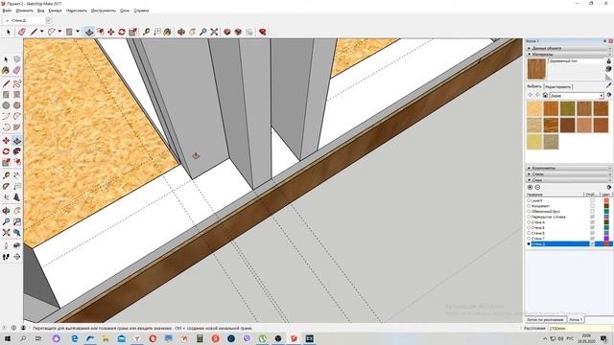Collapse the Материалы panel
Image resolution: width=614 pixels, height=345 pixels.
568,54
